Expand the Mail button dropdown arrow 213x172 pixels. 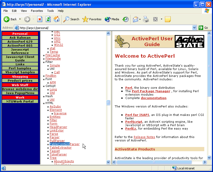pos(140,19)
